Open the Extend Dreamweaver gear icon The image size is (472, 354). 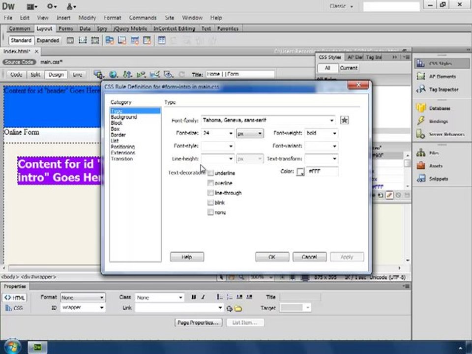(52, 6)
